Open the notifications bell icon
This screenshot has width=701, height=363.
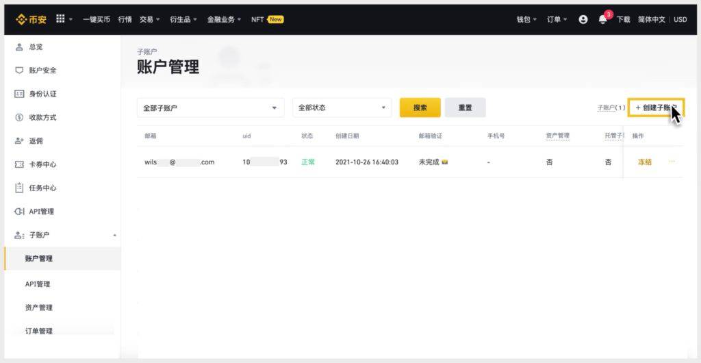[x=602, y=19]
